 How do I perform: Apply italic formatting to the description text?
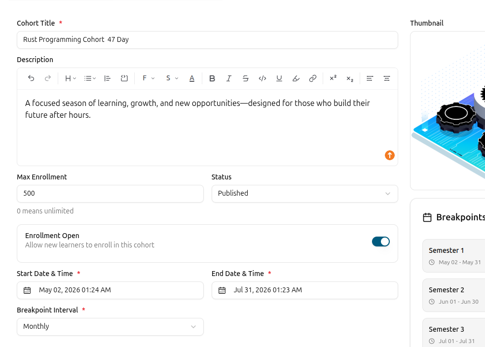click(228, 78)
